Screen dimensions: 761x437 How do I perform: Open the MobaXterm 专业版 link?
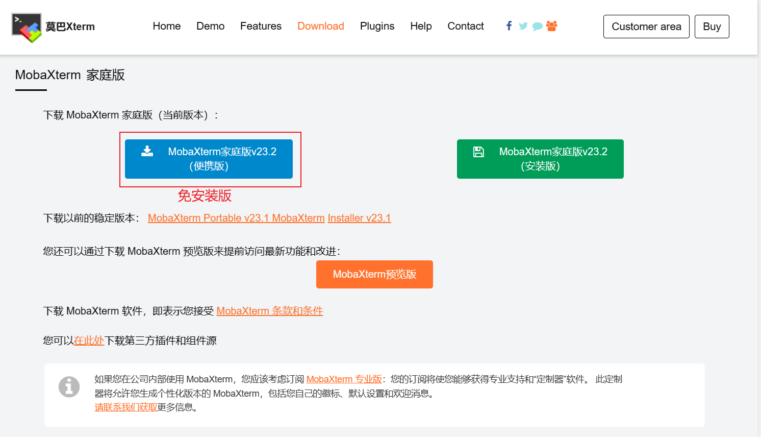[x=344, y=379]
